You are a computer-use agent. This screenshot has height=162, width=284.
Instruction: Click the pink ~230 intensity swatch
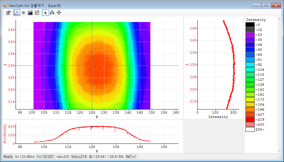(x=250, y=125)
